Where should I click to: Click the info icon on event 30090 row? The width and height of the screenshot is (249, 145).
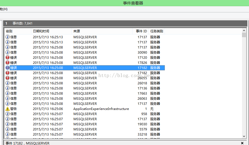[8, 52]
